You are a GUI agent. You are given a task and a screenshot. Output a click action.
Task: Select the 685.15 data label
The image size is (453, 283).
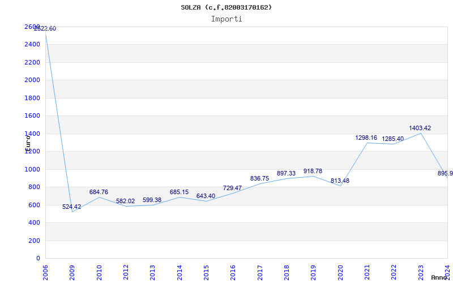click(179, 192)
